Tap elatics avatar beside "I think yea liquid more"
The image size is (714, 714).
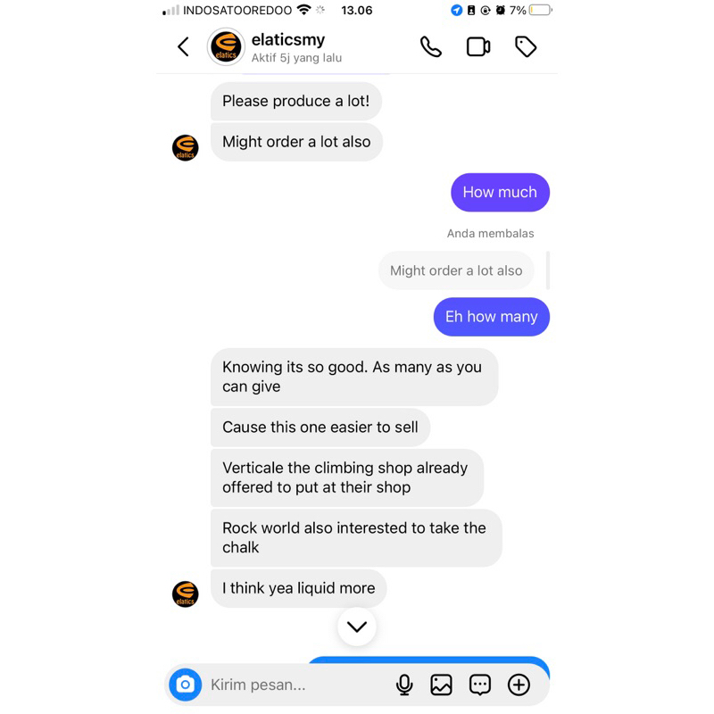pos(186,594)
